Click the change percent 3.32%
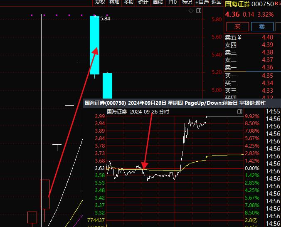The image size is (281, 227). tap(266, 15)
